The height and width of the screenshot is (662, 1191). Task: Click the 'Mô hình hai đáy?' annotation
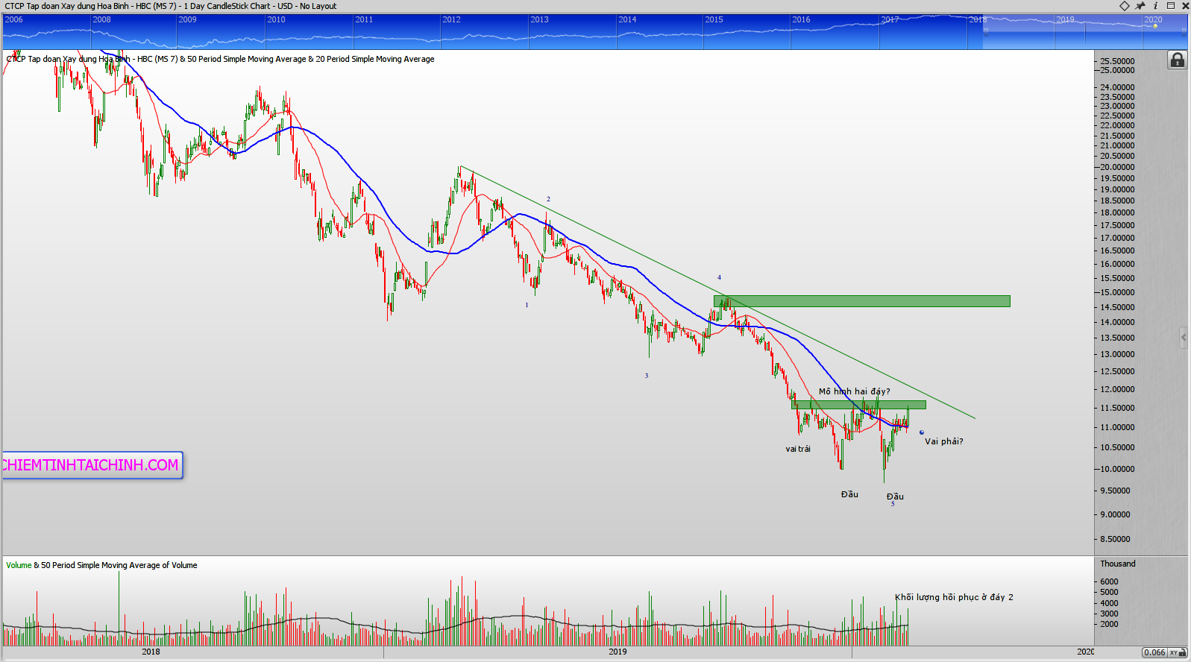(x=854, y=391)
